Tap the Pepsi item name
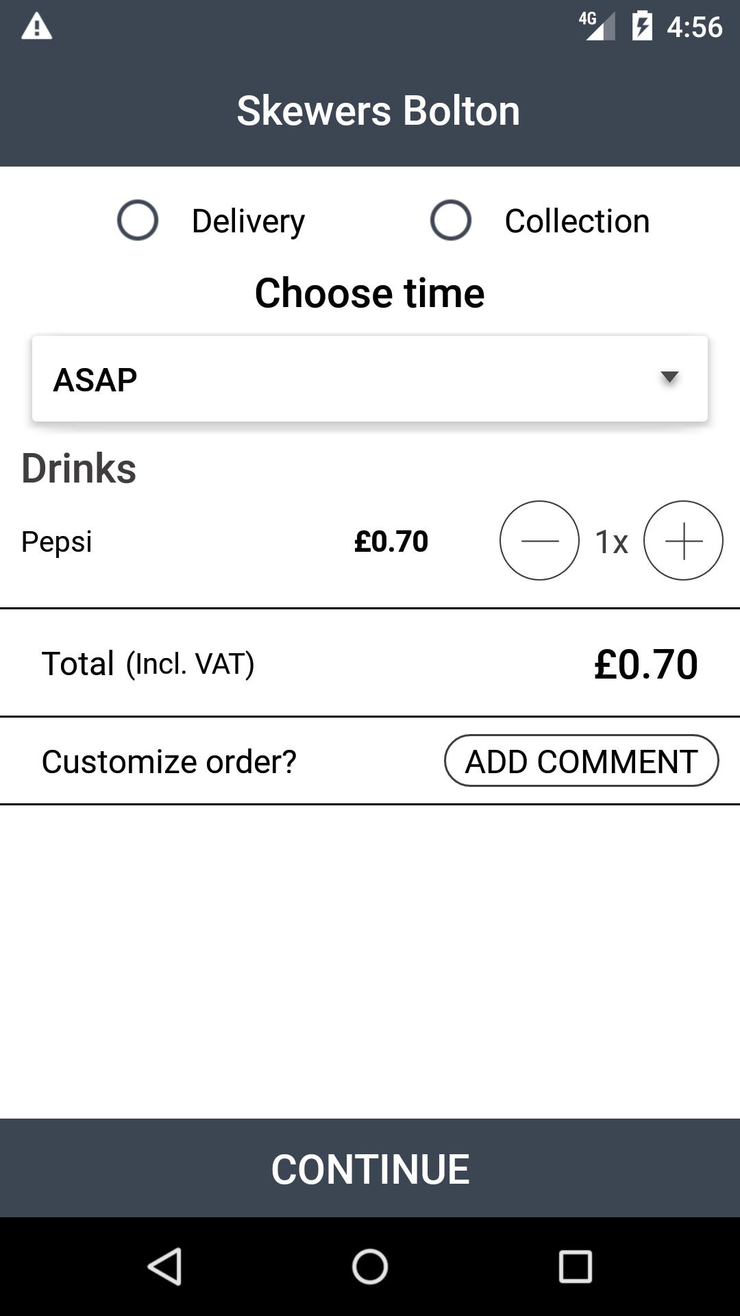The width and height of the screenshot is (740, 1316). click(57, 541)
